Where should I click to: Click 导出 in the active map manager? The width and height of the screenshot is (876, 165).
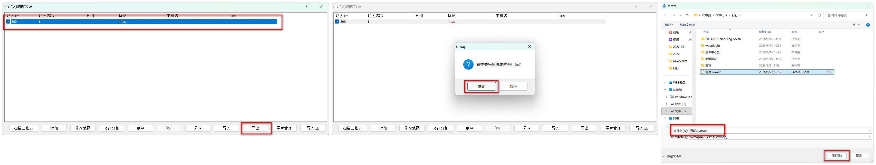coord(255,128)
